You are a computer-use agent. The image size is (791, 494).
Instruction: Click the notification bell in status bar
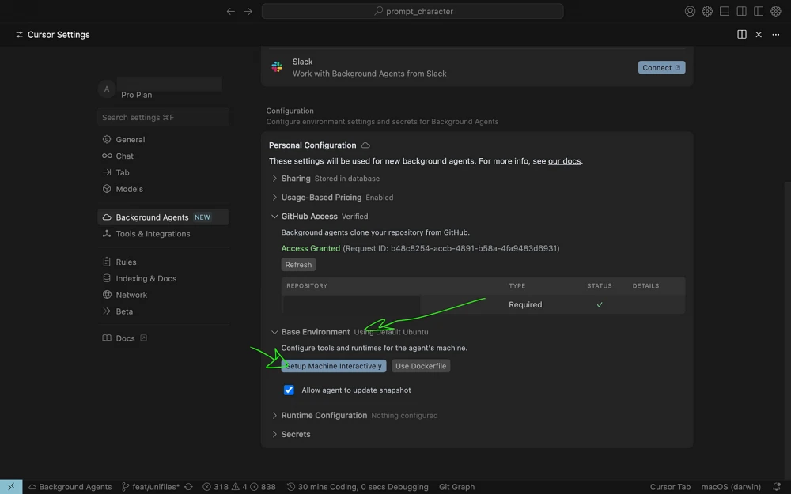(777, 487)
